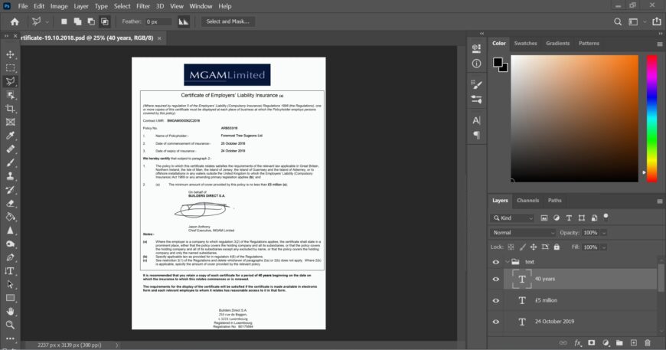This screenshot has width=666, height=350.
Task: Open the tool preset picker arrow
Action: tap(47, 21)
